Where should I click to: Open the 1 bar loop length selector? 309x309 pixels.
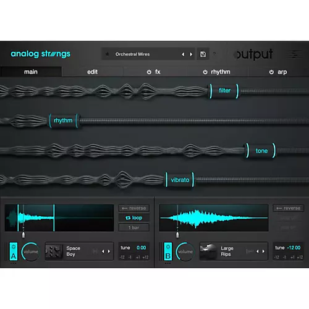click(x=134, y=227)
